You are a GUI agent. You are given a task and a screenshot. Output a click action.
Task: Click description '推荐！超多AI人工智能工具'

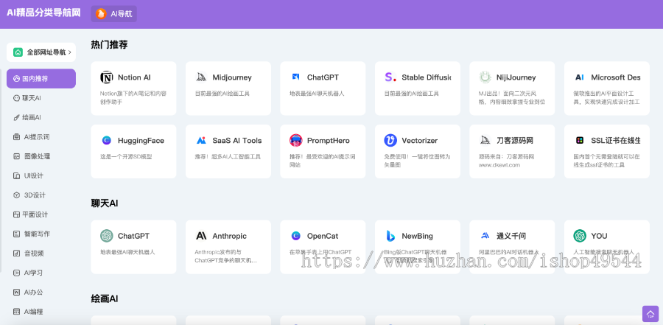228,156
